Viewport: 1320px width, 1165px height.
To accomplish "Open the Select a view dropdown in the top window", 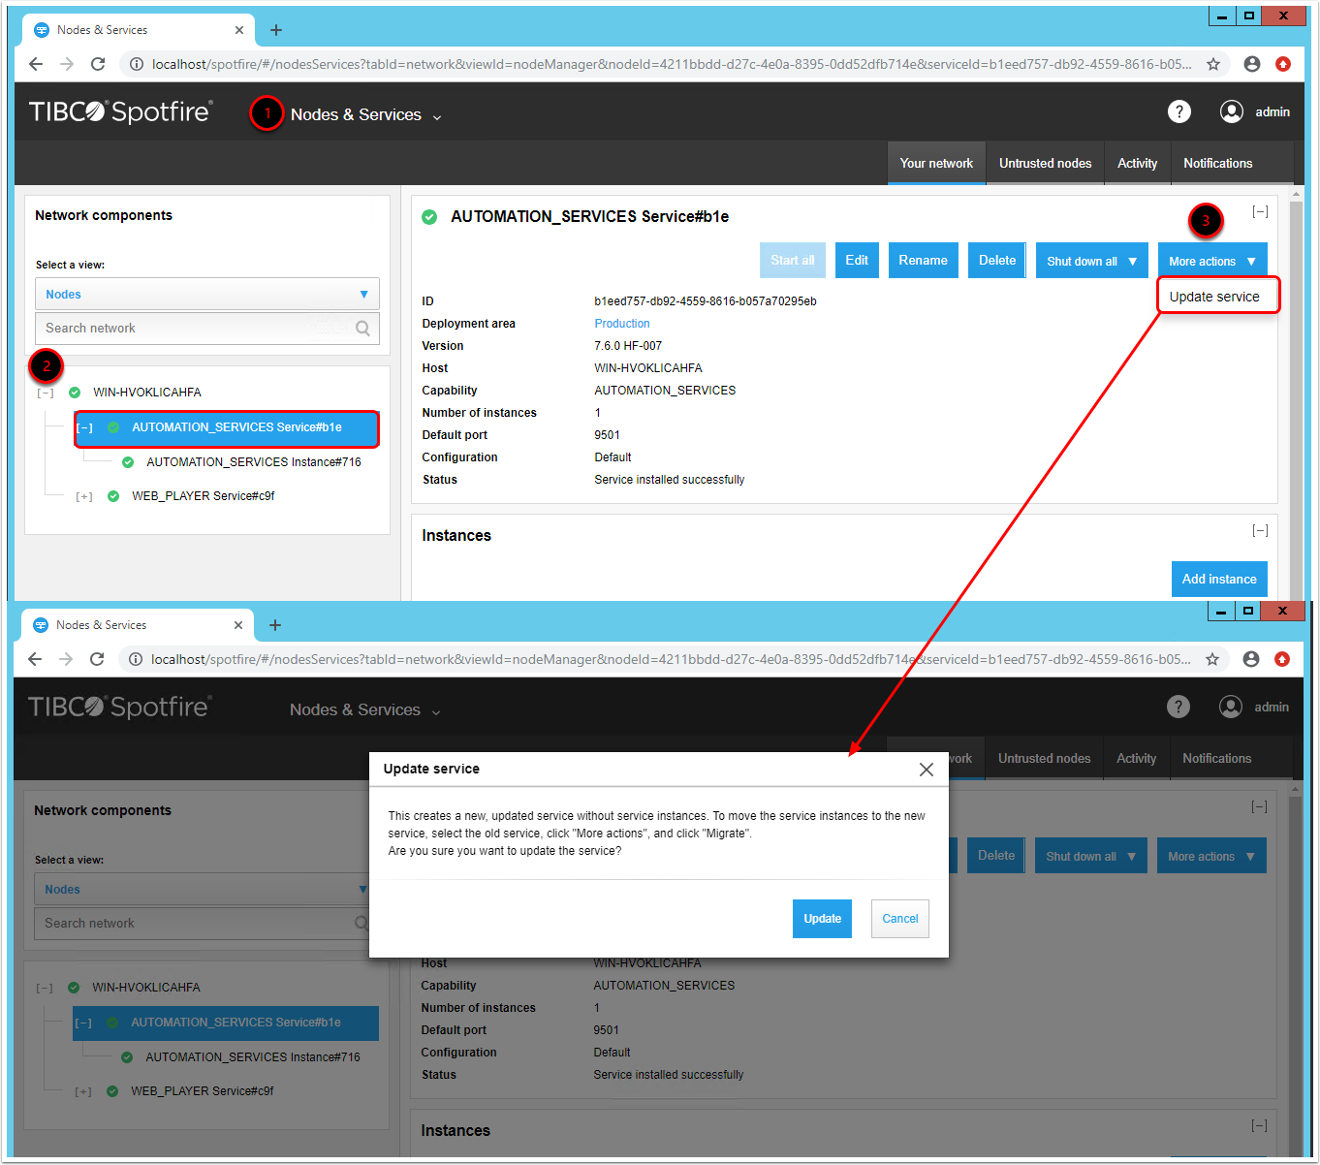I will (x=207, y=295).
